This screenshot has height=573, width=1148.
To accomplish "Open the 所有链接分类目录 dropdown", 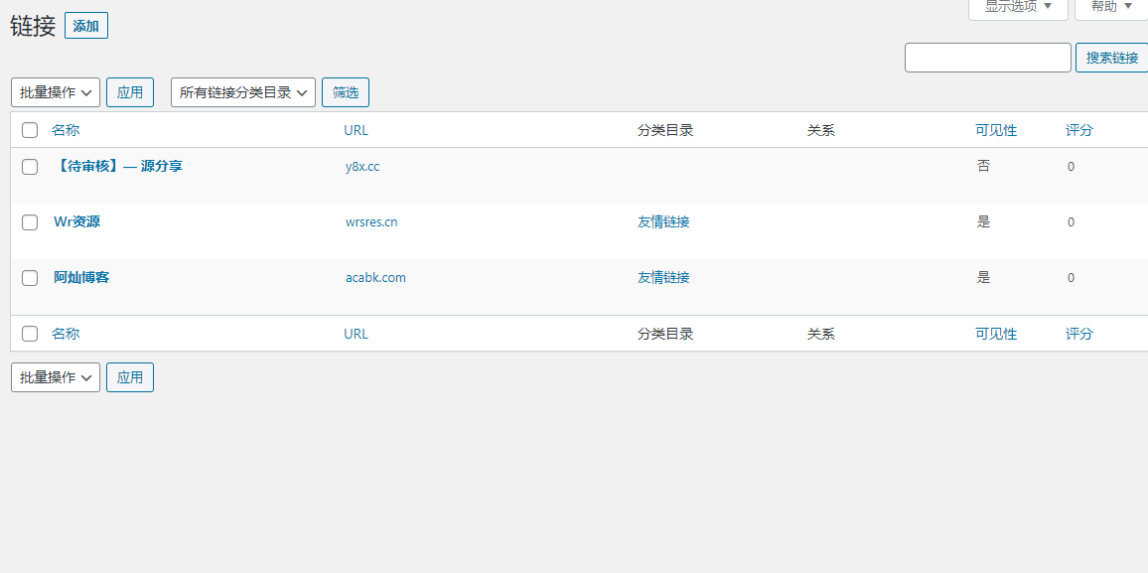I will point(243,92).
